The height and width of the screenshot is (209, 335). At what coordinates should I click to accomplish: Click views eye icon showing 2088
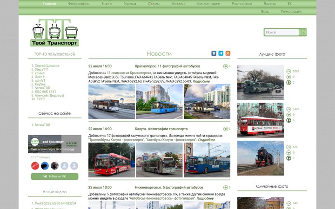pos(288,71)
